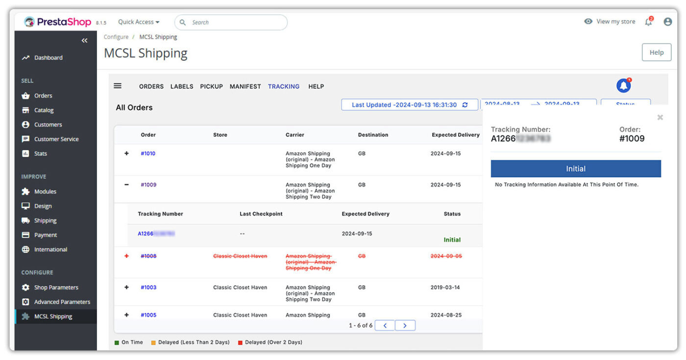686x360 pixels.
Task: Refresh the Last Updated tracking data
Action: (x=465, y=105)
